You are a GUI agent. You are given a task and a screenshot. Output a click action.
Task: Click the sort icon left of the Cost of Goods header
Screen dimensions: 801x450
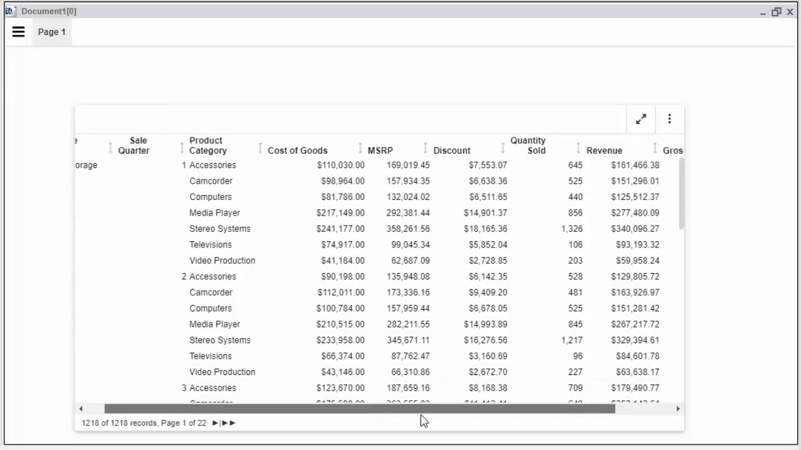pyautogui.click(x=260, y=148)
